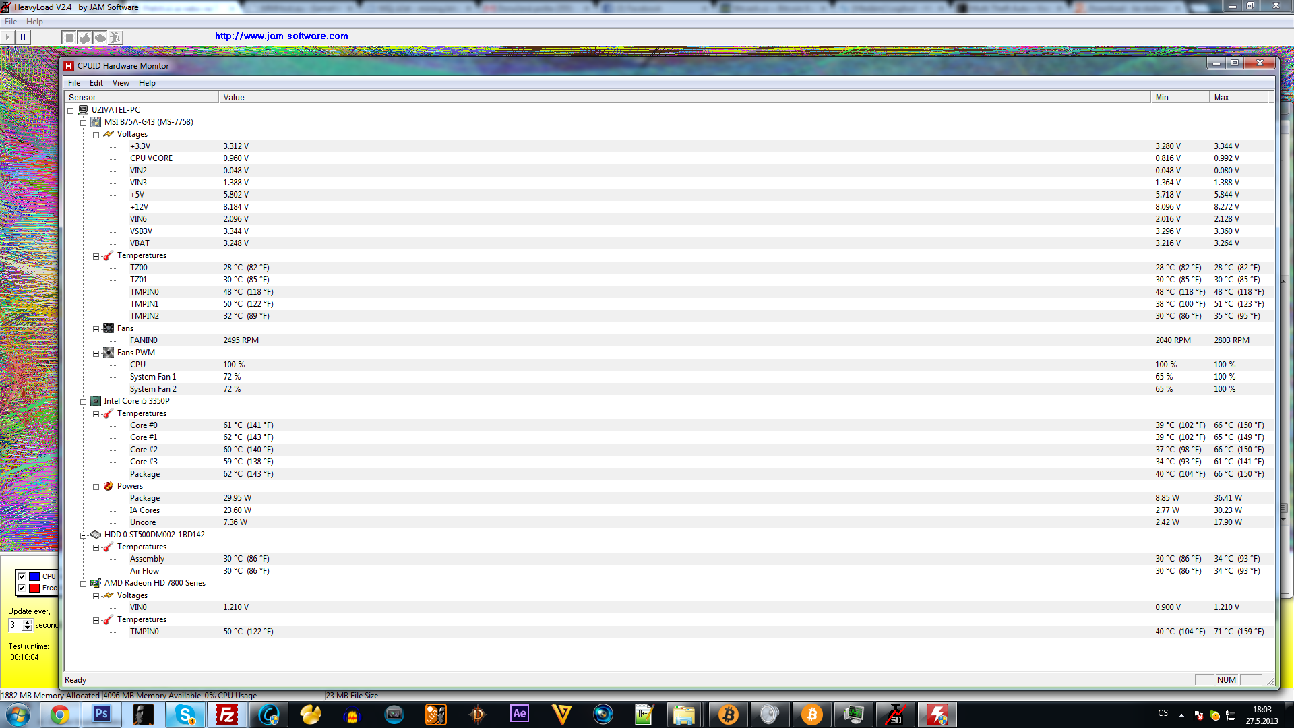Open Hardware Monitor View menu

[121, 83]
